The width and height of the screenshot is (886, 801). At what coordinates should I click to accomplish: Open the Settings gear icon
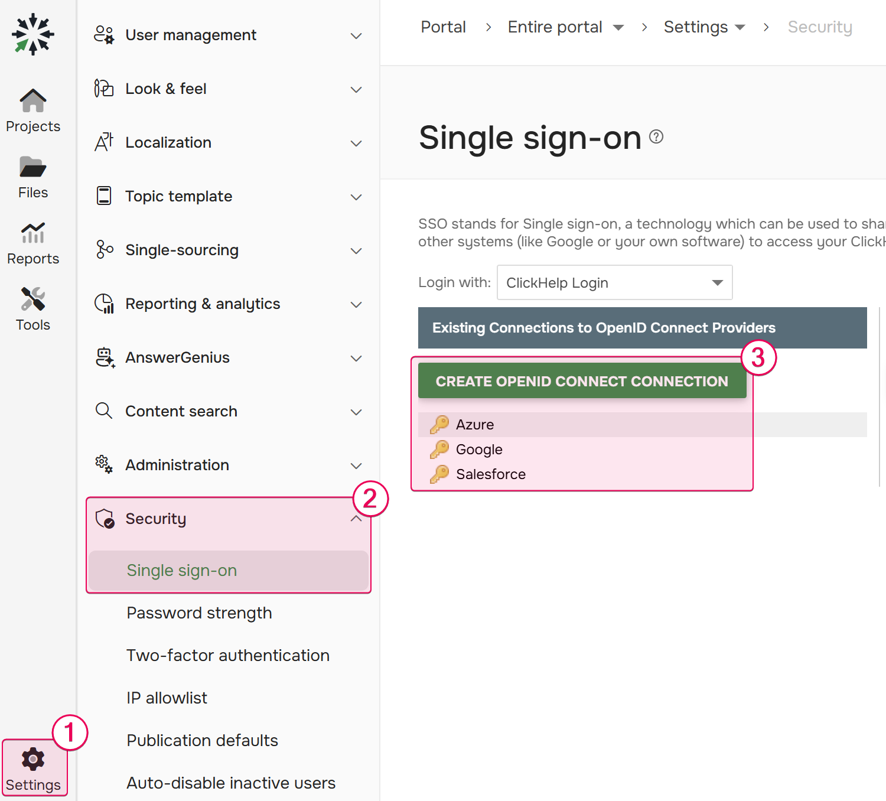pos(32,759)
